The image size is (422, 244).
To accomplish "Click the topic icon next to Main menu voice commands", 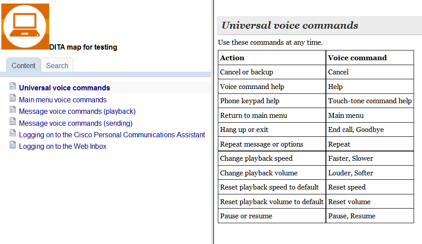I will click(13, 98).
